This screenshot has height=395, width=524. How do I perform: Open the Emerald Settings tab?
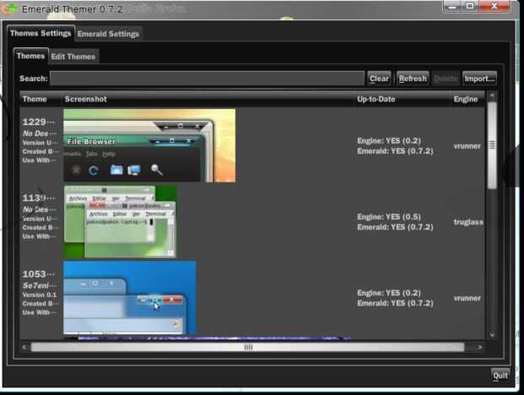[x=108, y=34]
